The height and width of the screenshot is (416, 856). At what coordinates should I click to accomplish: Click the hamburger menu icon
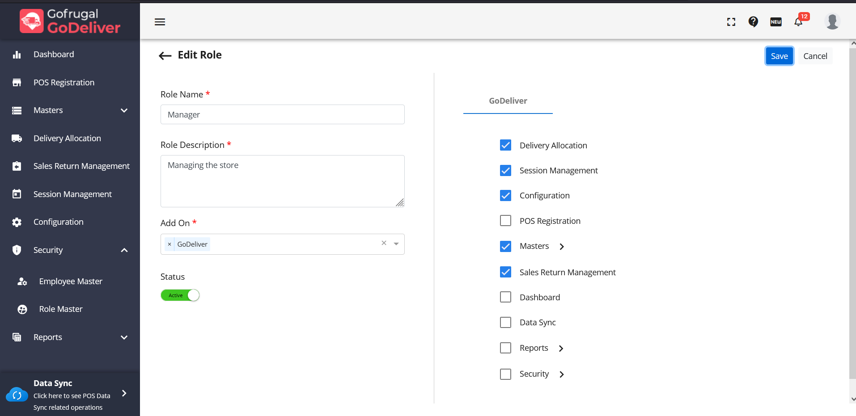click(160, 22)
